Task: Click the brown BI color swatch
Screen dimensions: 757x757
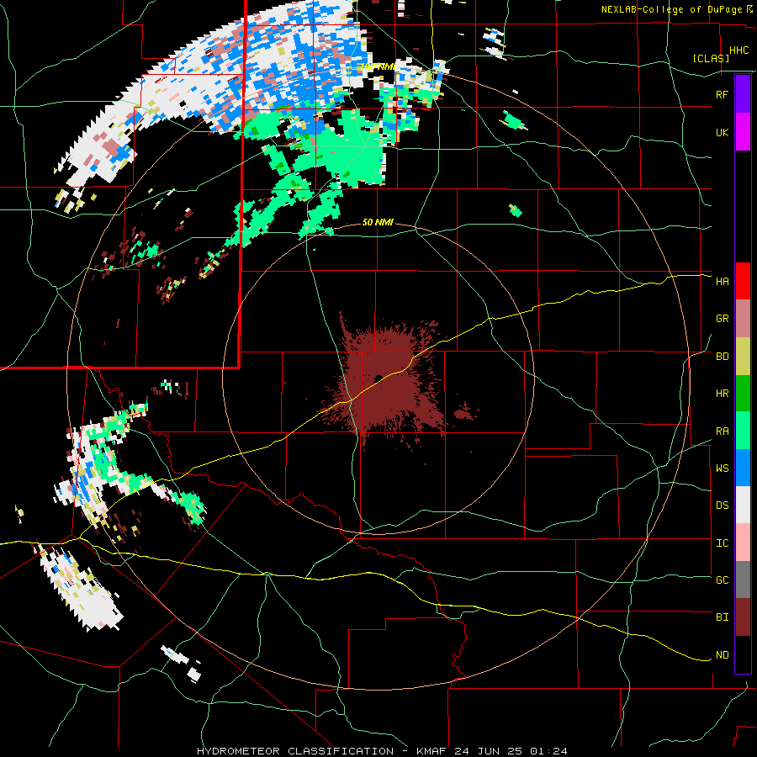Action: tap(743, 617)
